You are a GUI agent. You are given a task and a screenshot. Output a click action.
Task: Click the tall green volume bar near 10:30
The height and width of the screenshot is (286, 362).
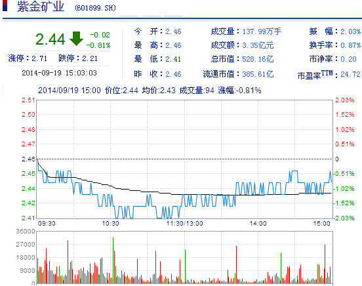(113, 260)
